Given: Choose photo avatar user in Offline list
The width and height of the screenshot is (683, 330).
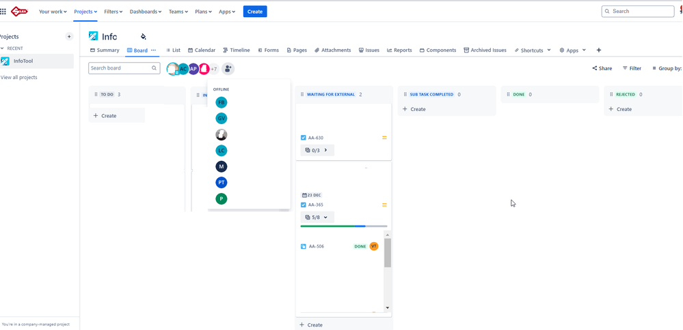Looking at the screenshot, I should 222,134.
